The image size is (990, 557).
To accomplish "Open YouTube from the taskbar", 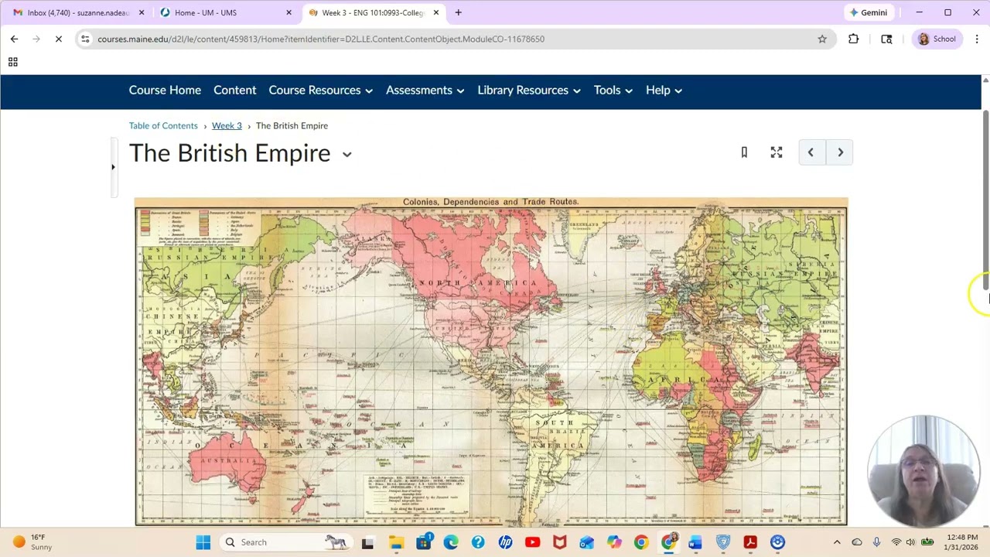I will tap(532, 542).
